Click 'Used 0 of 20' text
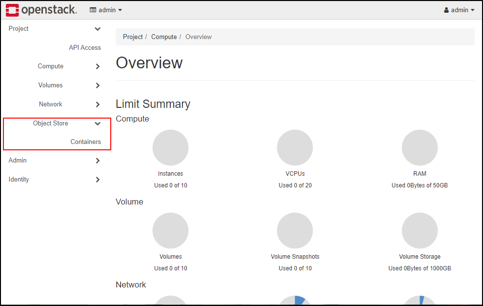Image resolution: width=483 pixels, height=306 pixels. [295, 185]
